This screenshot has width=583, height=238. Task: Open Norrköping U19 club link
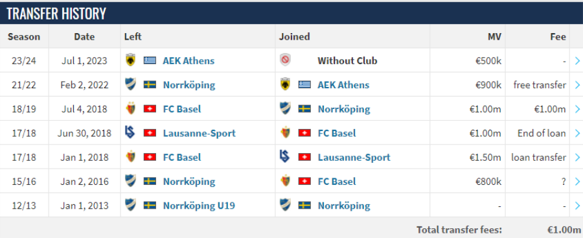click(199, 206)
